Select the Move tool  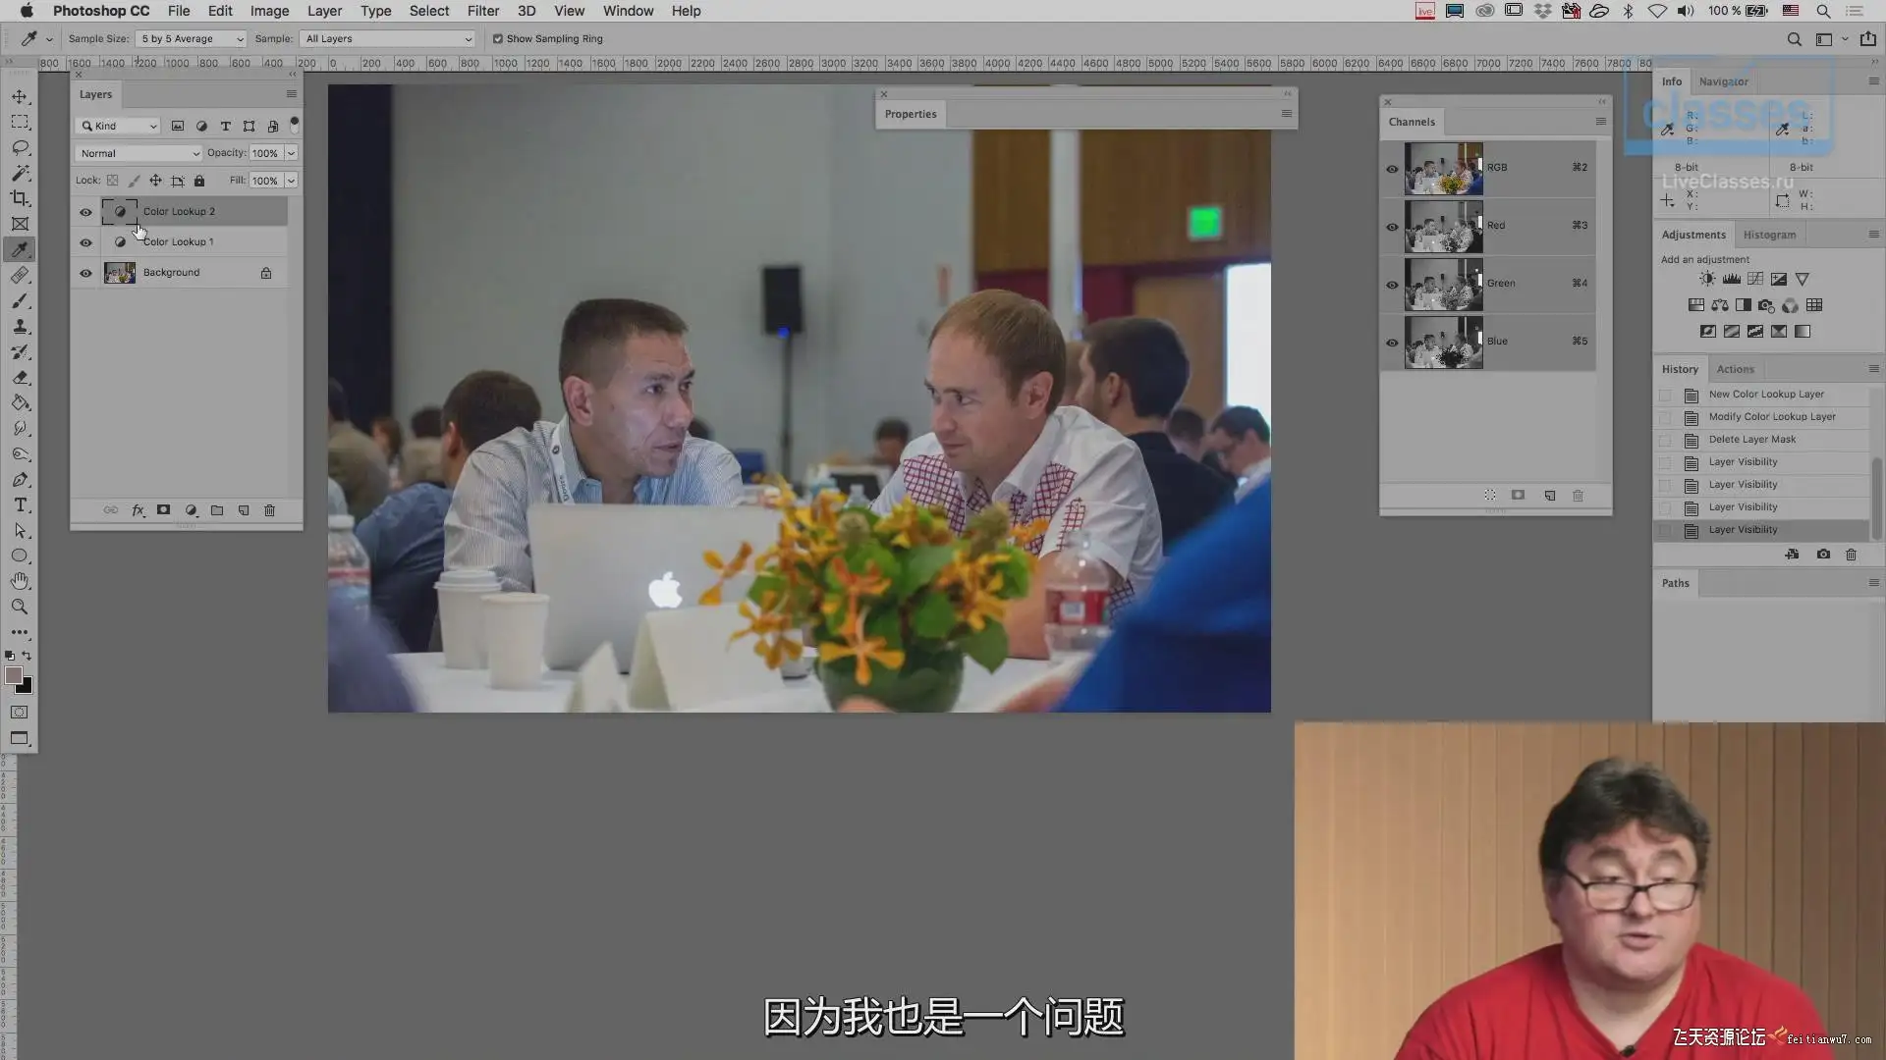(20, 96)
